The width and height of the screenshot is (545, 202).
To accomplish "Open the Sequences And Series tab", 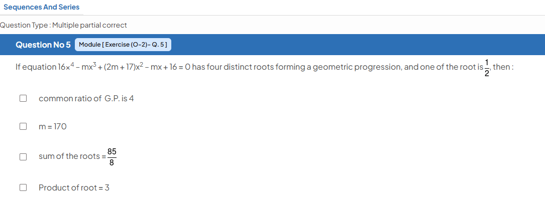I will [x=41, y=8].
